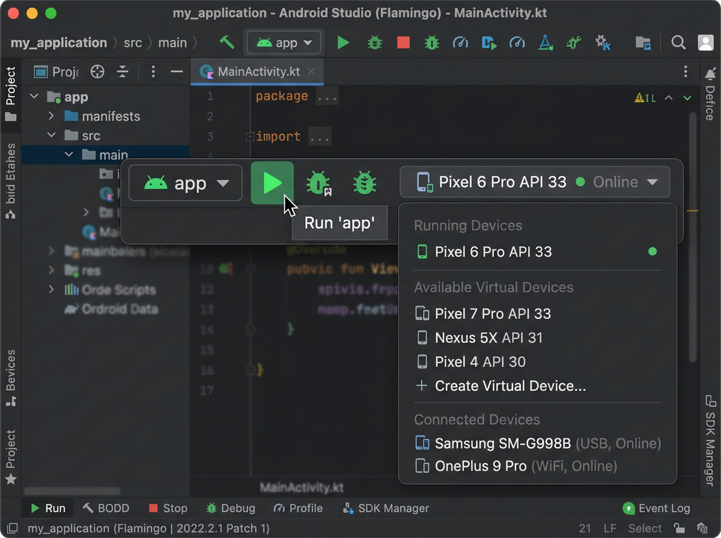The image size is (721, 538).
Task: Open the Pixel 6 Pro API 33 device dropdown
Action: [x=535, y=182]
